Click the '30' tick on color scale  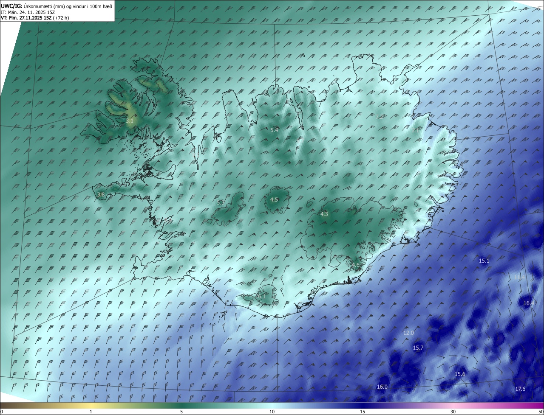453,412
